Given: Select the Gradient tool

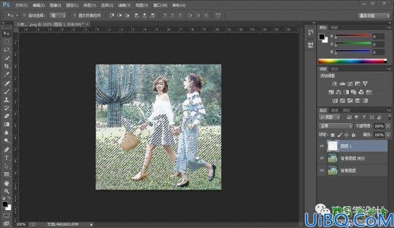Looking at the screenshot, I should (7, 125).
